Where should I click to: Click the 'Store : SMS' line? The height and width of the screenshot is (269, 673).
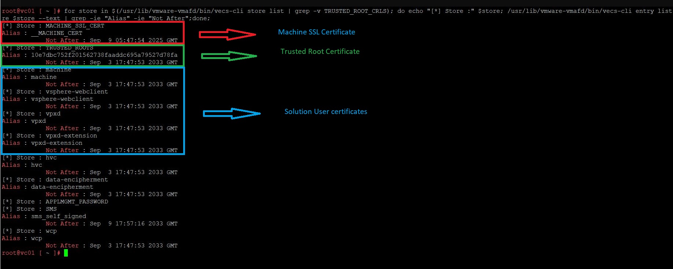pos(30,209)
